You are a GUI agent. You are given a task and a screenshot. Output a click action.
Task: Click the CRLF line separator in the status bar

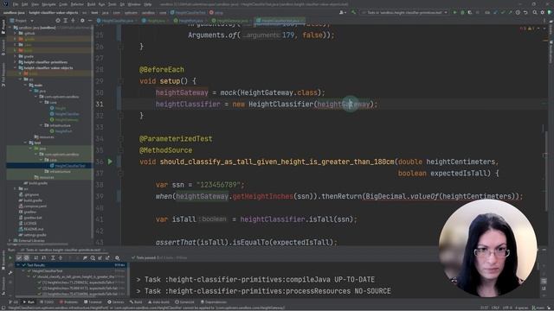coord(495,308)
